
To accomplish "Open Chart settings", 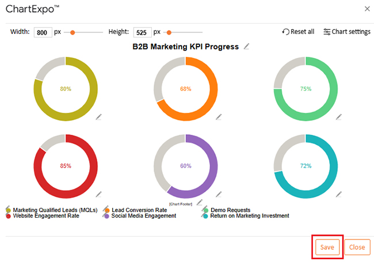I will pos(347,32).
